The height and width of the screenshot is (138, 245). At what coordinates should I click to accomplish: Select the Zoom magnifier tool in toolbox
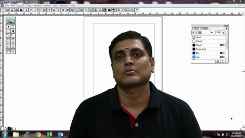coord(13,51)
